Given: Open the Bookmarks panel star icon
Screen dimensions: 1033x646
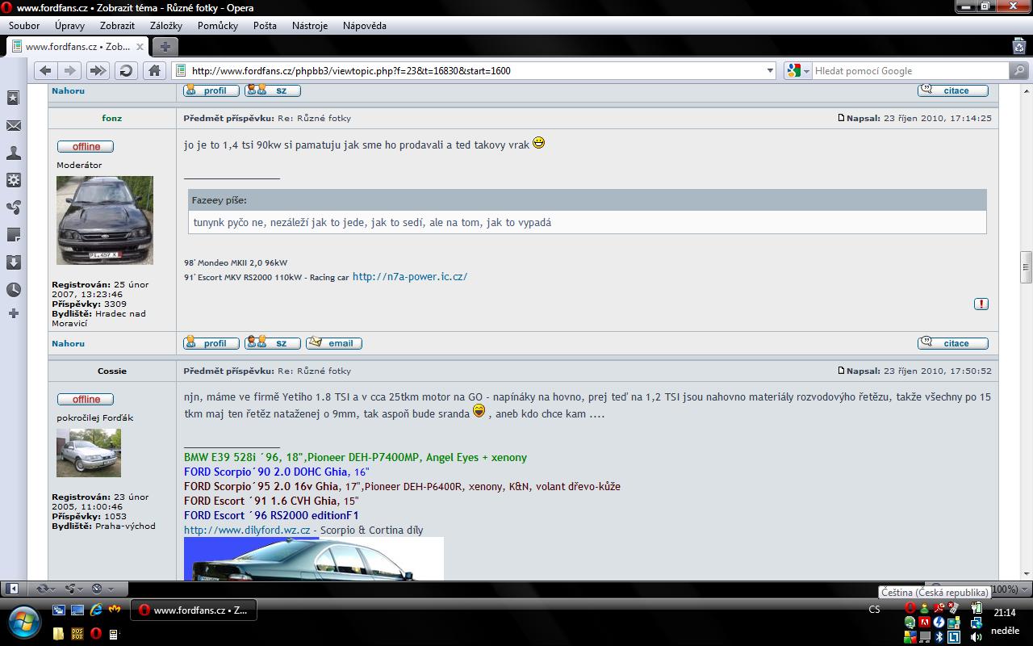Looking at the screenshot, I should [x=13, y=98].
